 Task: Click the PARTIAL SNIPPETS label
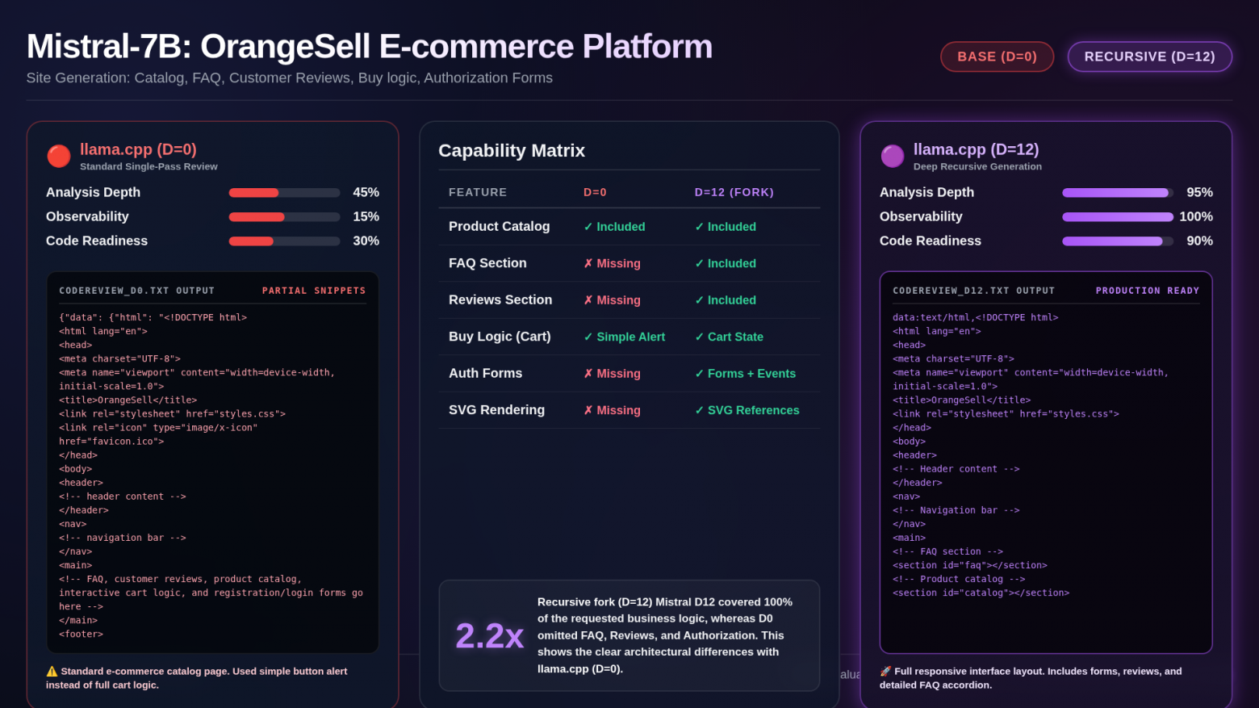pyautogui.click(x=314, y=291)
